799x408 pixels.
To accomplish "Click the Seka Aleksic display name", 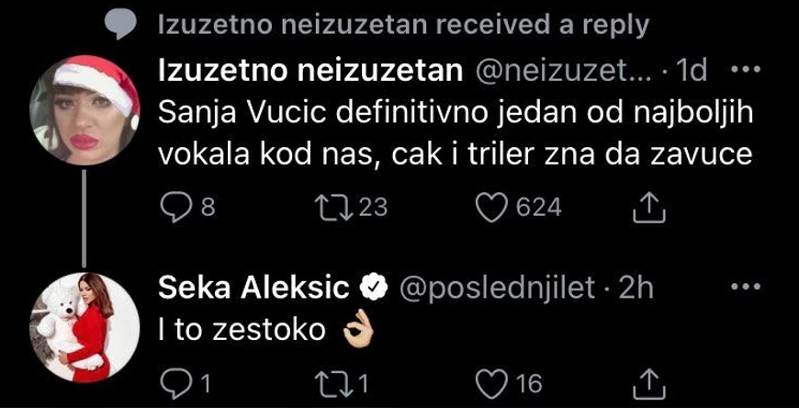I will coord(254,288).
